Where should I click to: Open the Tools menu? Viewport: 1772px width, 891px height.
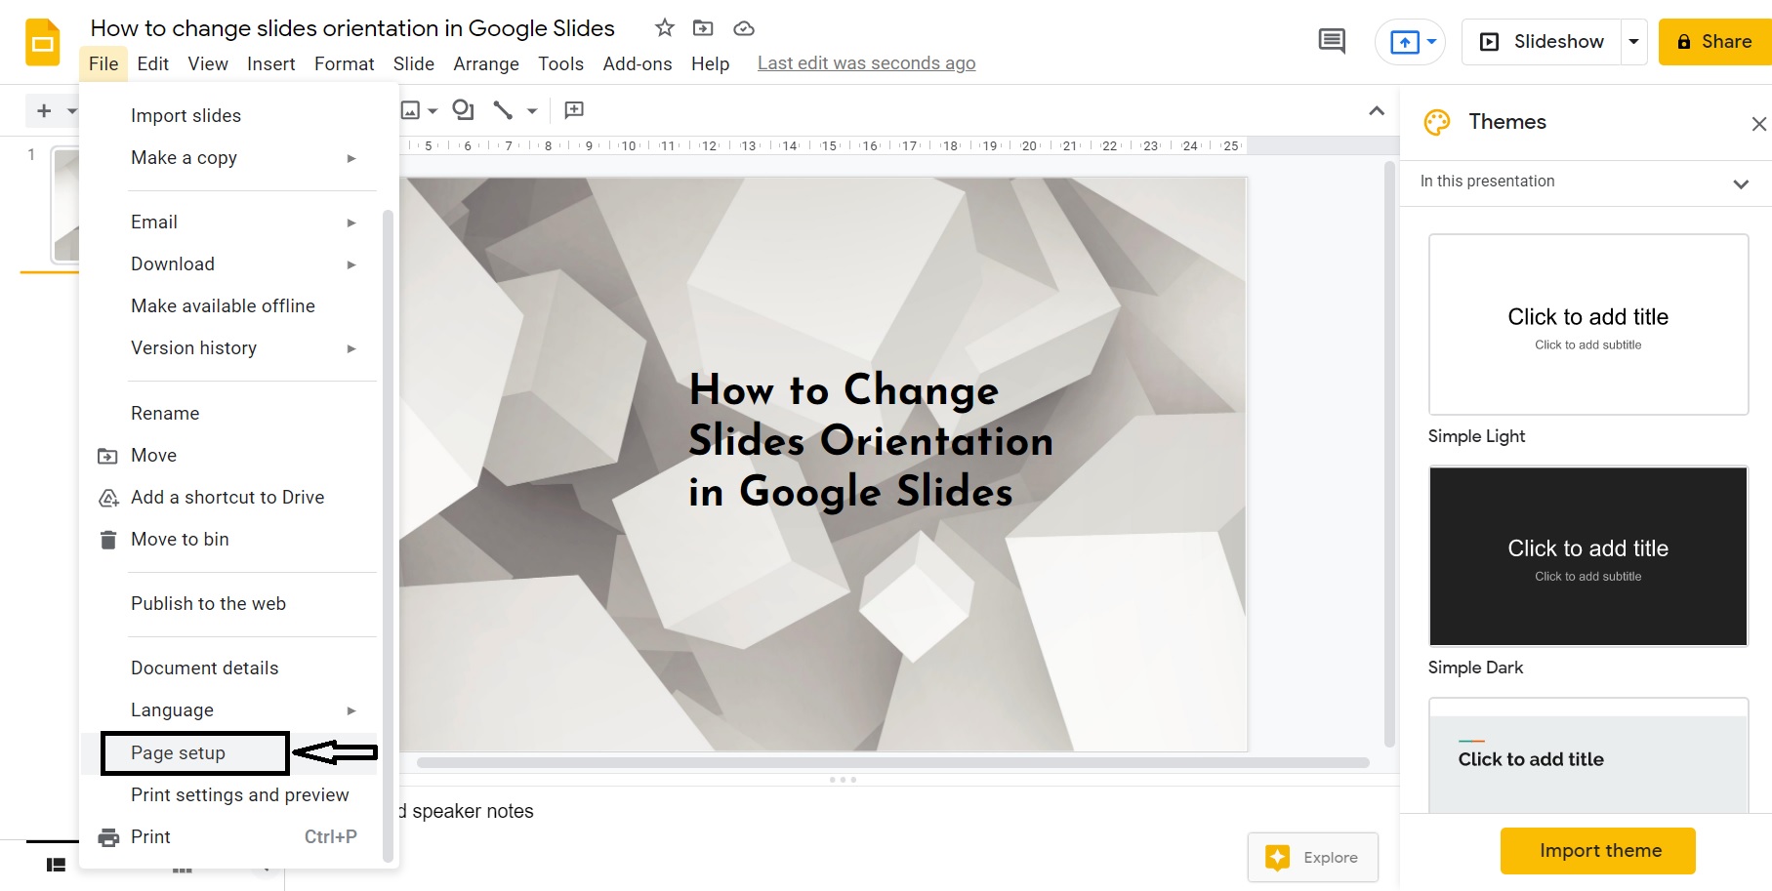click(561, 63)
